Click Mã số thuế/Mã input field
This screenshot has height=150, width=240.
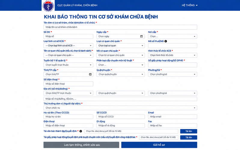coord(172,46)
